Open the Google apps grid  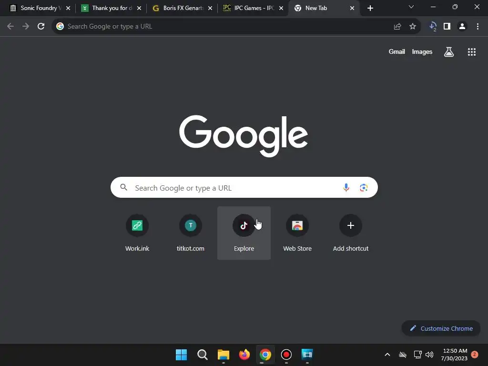(x=472, y=52)
